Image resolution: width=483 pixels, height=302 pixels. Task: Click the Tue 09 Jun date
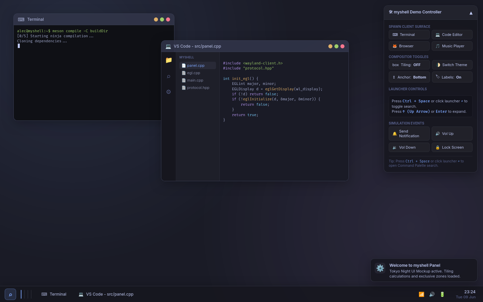point(466,297)
